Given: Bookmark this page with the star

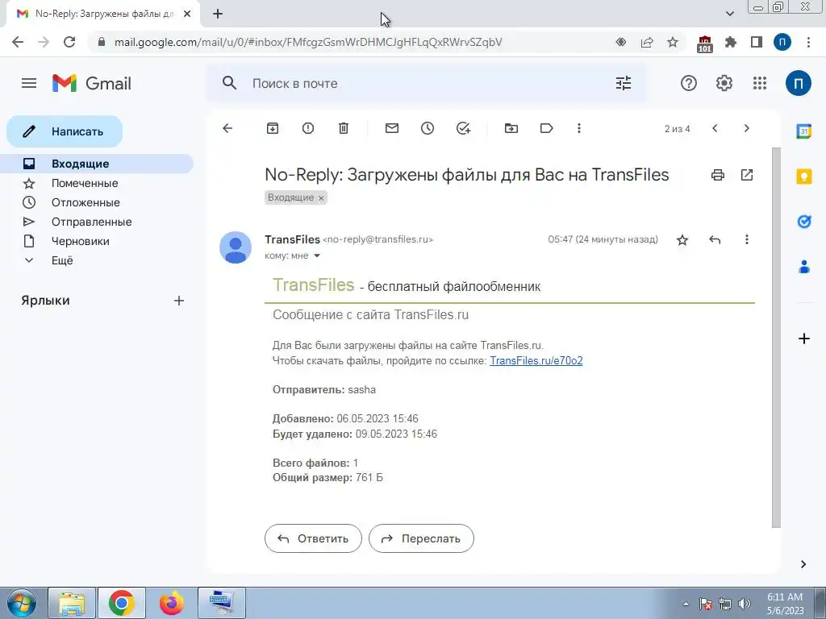Looking at the screenshot, I should [673, 42].
